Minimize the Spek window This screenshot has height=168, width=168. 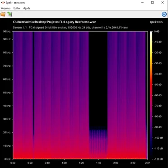tap(142, 3)
